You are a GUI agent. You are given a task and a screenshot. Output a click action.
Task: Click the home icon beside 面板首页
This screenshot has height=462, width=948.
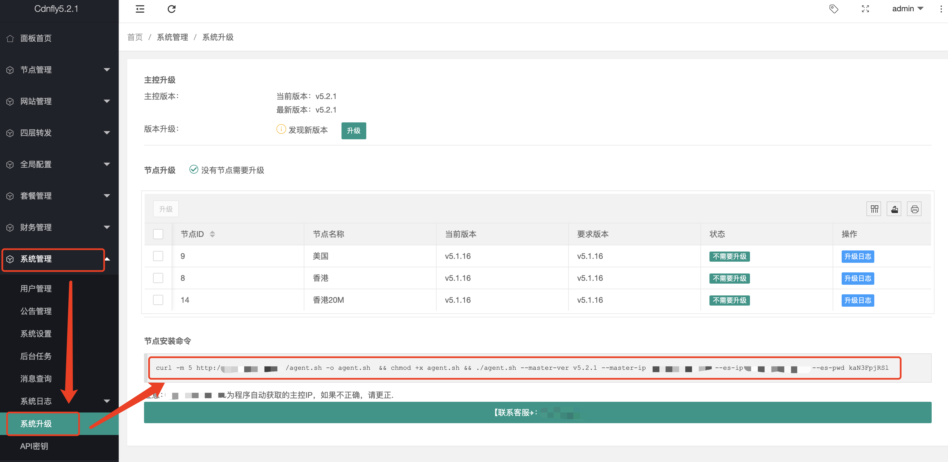click(x=10, y=38)
